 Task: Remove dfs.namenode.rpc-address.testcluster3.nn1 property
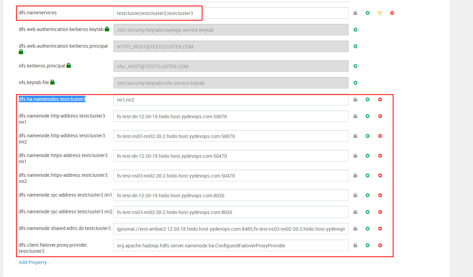[x=380, y=195]
